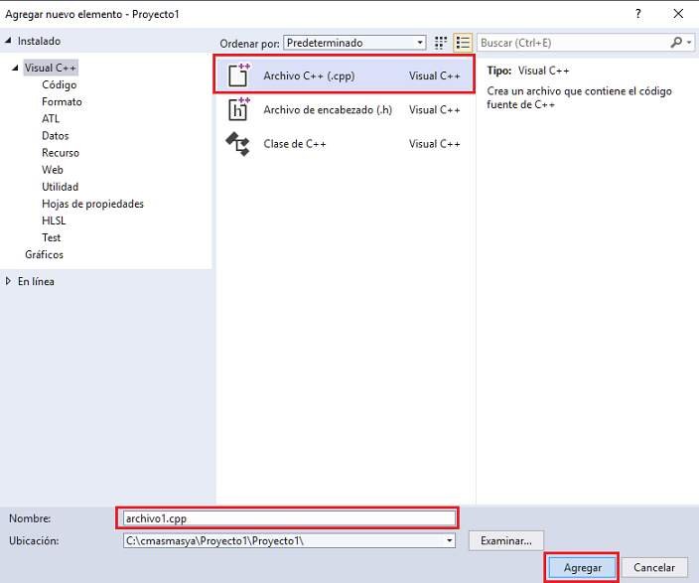Collapse the Instalado section
The height and width of the screenshot is (583, 699).
pyautogui.click(x=9, y=42)
